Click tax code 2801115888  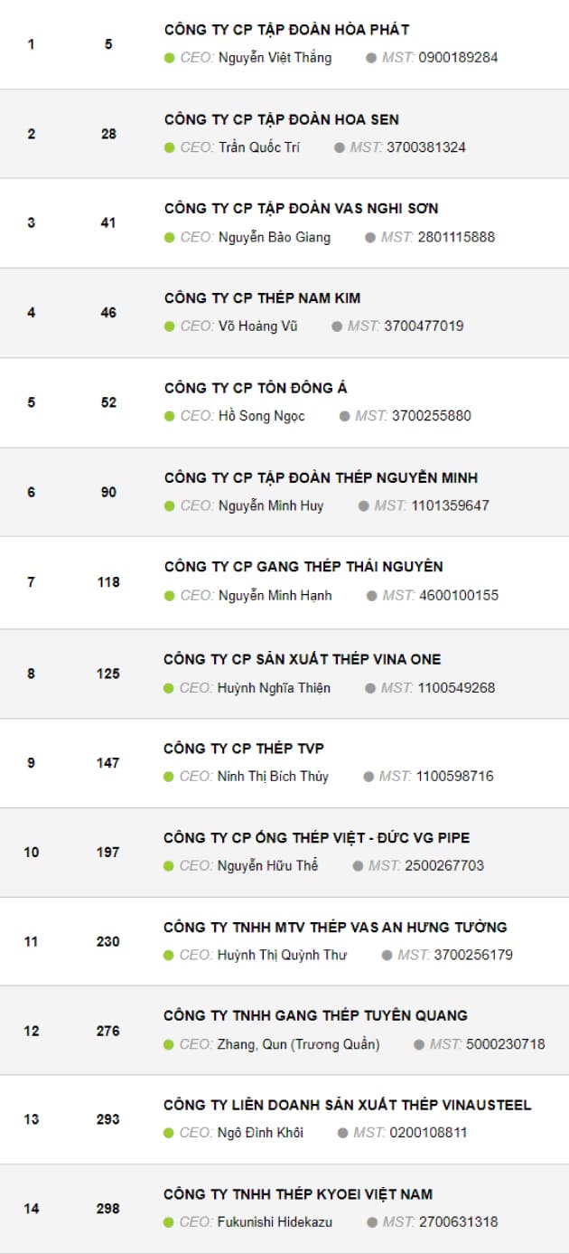pos(456,237)
